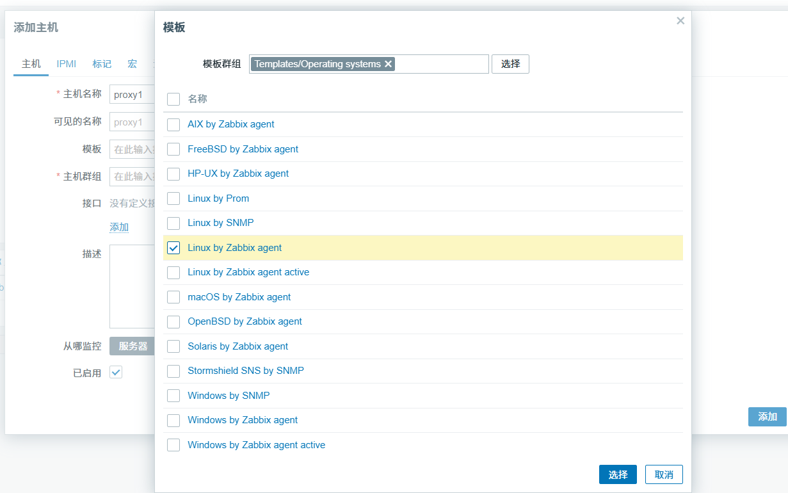This screenshot has height=493, width=788.
Task: Check Linux by Zabbix agent active checkbox
Action: click(173, 272)
